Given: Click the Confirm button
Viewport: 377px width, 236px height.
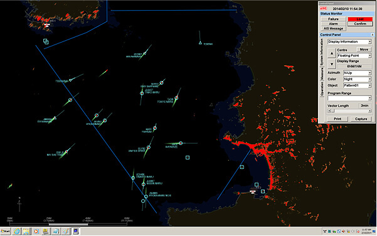Looking at the screenshot, I should click(360, 24).
